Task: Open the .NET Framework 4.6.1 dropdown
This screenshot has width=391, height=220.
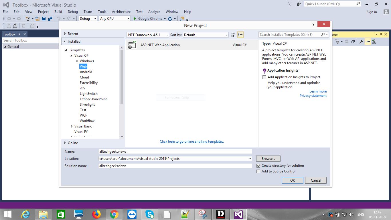Action: [x=148, y=35]
